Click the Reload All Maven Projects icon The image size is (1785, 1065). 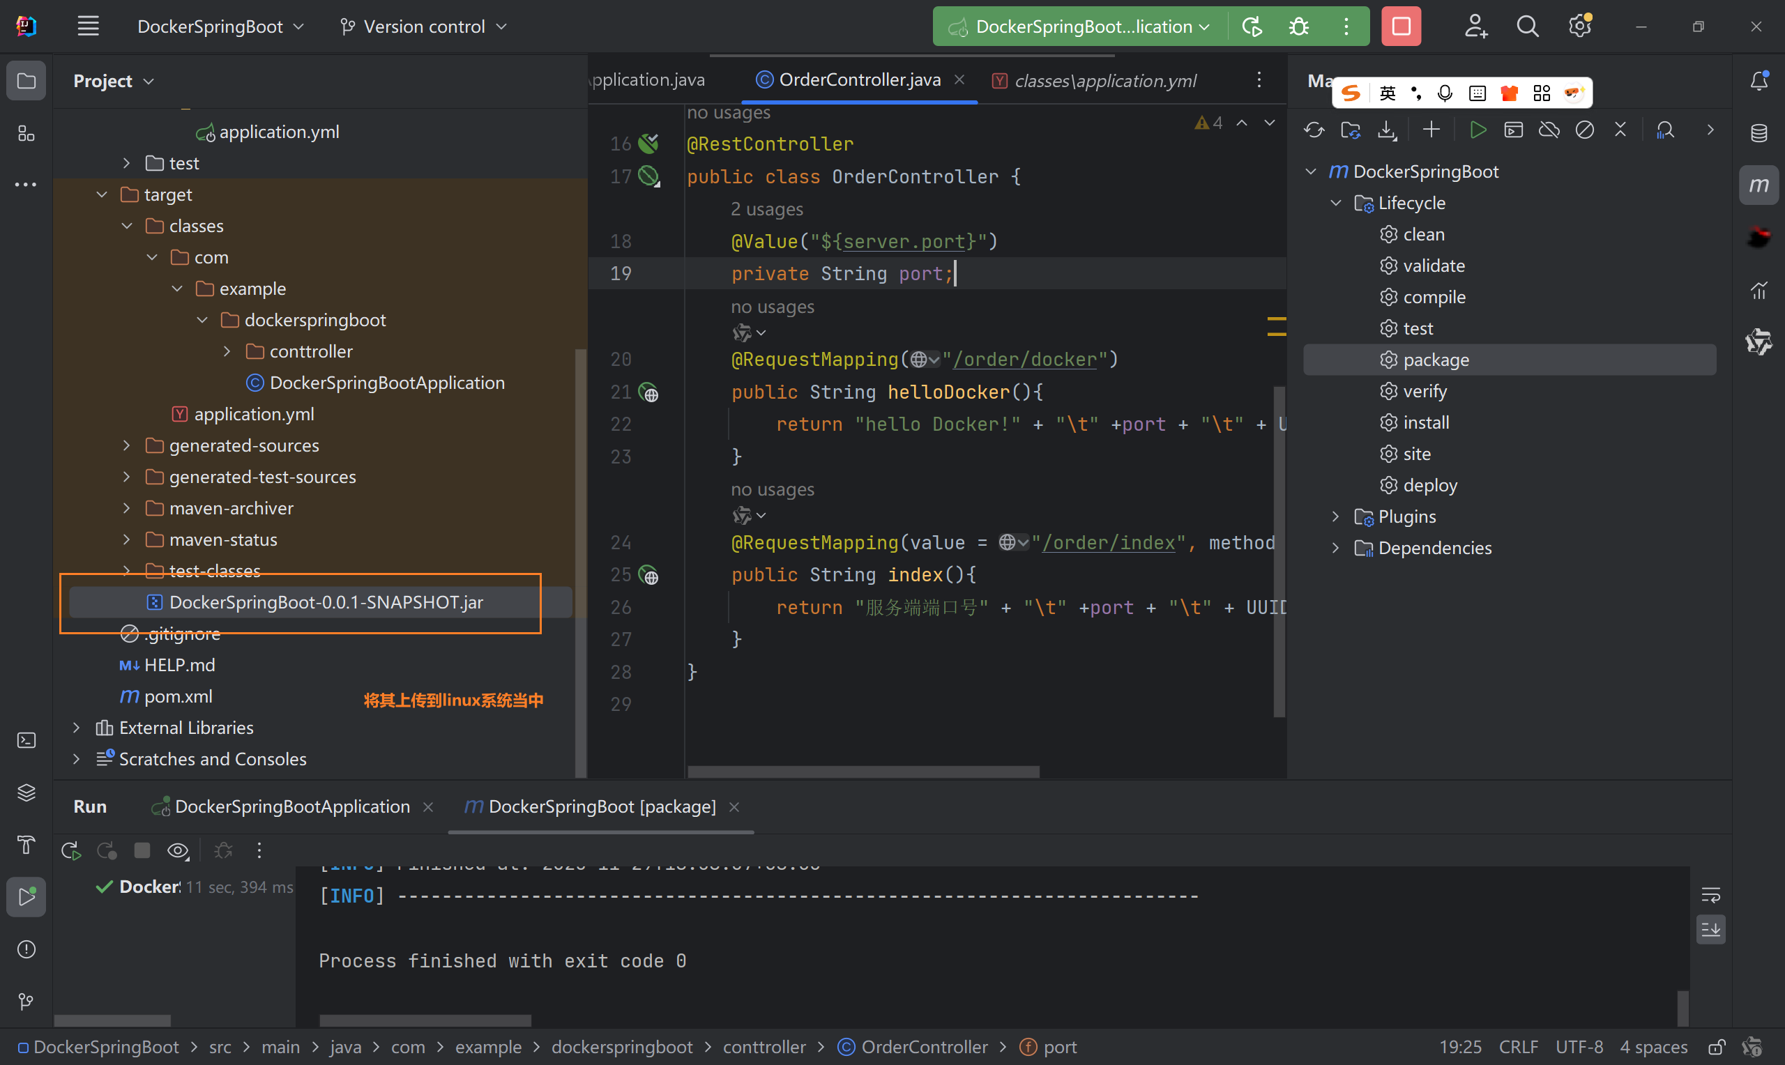coord(1314,130)
